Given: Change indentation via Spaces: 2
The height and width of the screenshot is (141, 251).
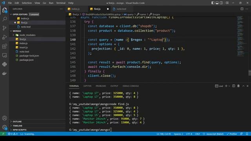Looking at the screenshot, I should click(178, 134).
